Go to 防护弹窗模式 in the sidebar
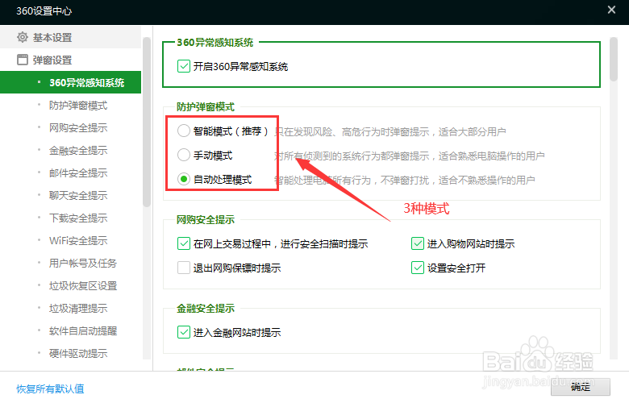Image resolution: width=629 pixels, height=403 pixels. coord(78,106)
